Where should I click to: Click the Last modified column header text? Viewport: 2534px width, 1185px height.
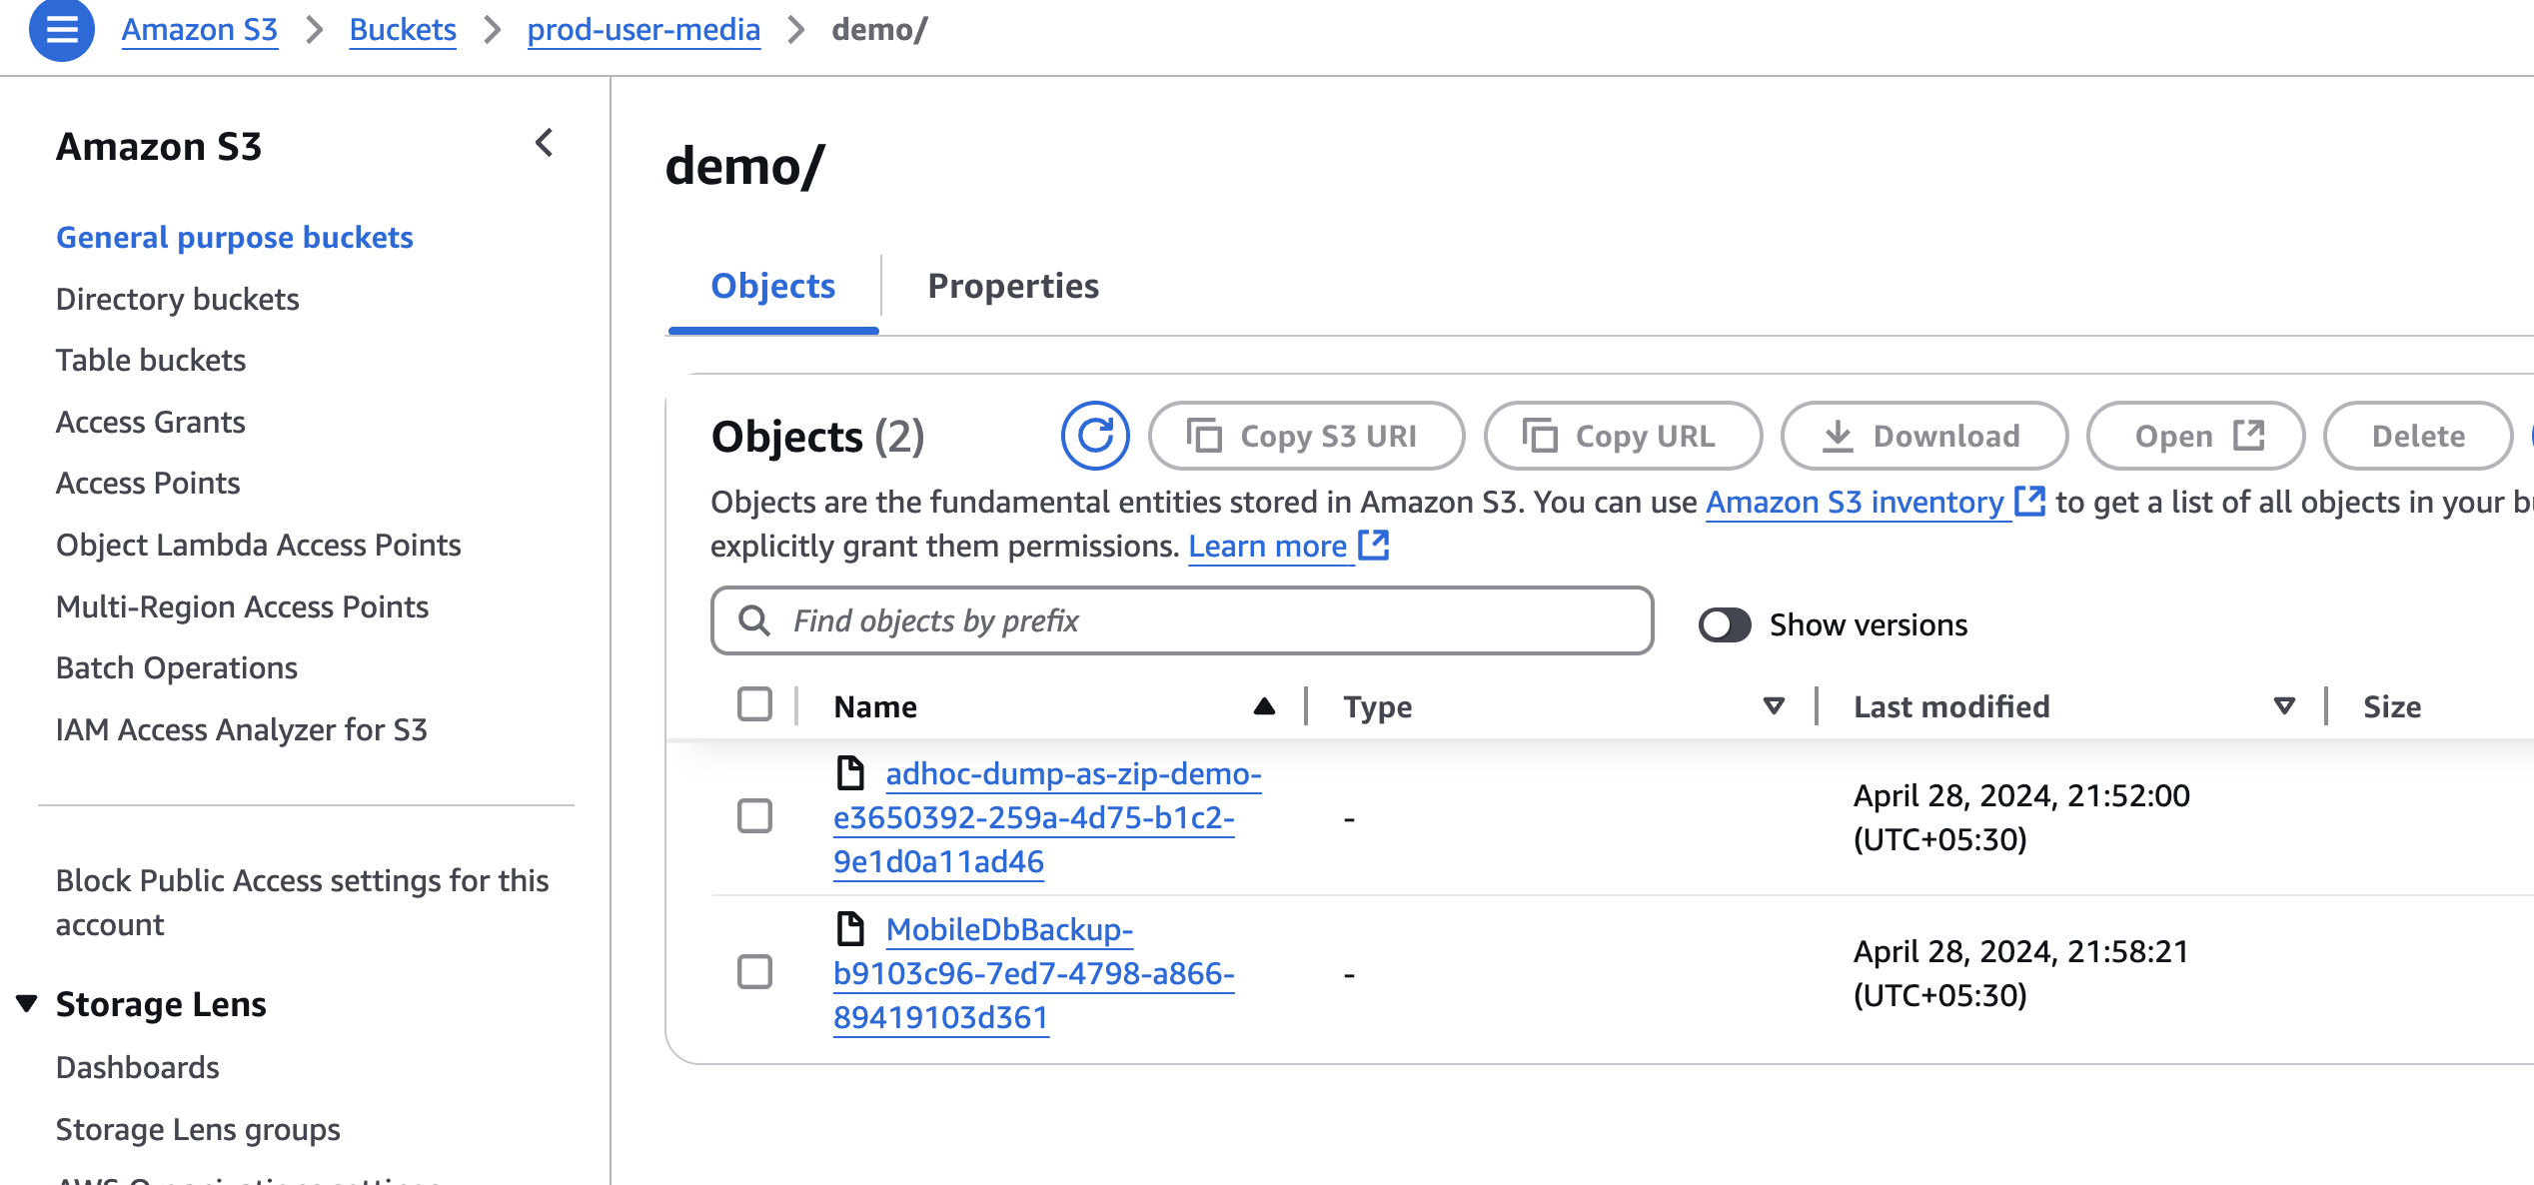point(1951,706)
